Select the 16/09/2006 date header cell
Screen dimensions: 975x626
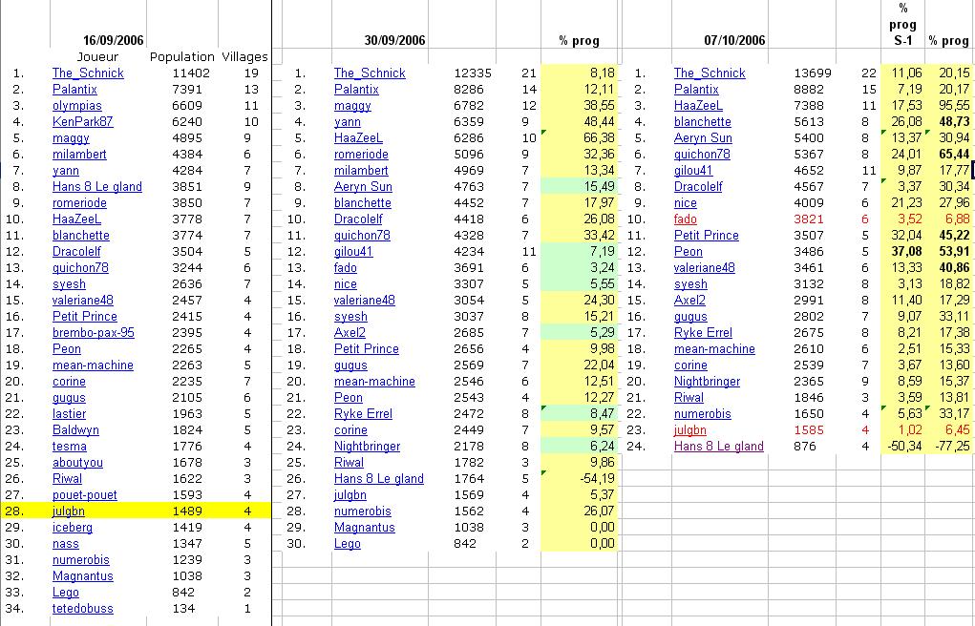(x=114, y=40)
